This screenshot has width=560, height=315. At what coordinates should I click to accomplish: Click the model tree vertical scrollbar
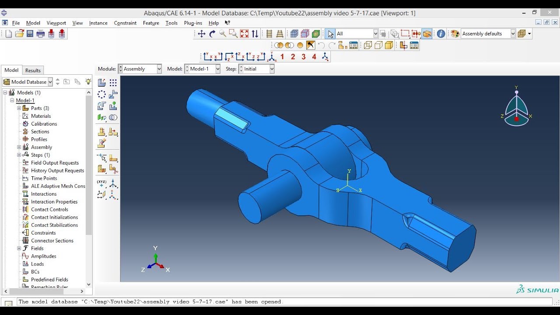pyautogui.click(x=89, y=165)
